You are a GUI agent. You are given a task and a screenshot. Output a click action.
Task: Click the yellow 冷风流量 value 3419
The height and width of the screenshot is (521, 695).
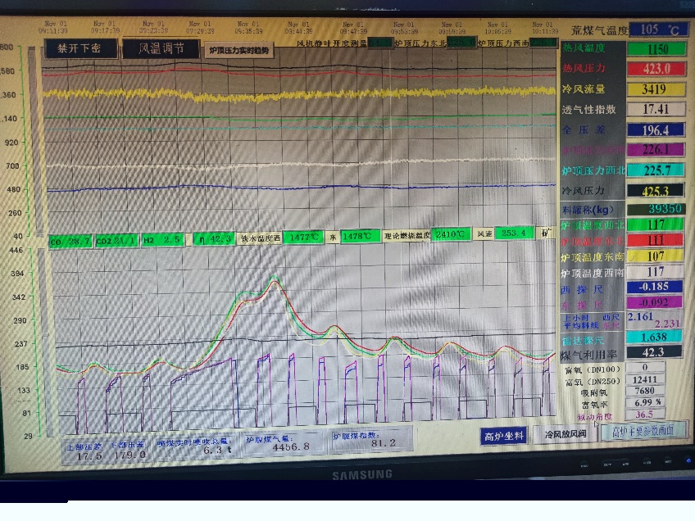(x=655, y=89)
